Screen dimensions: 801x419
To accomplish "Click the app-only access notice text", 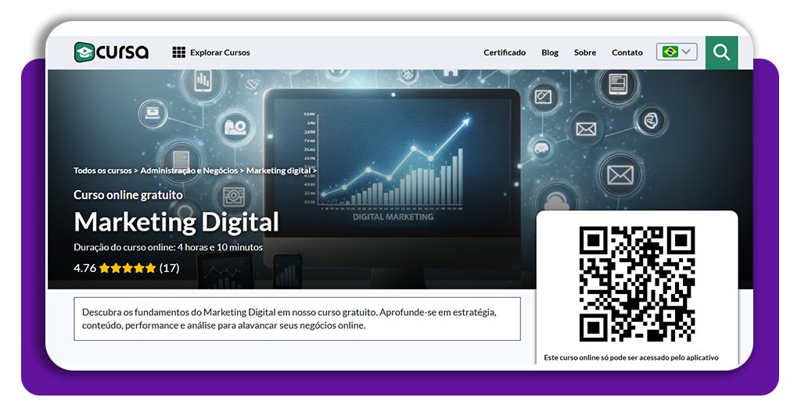I will [631, 358].
